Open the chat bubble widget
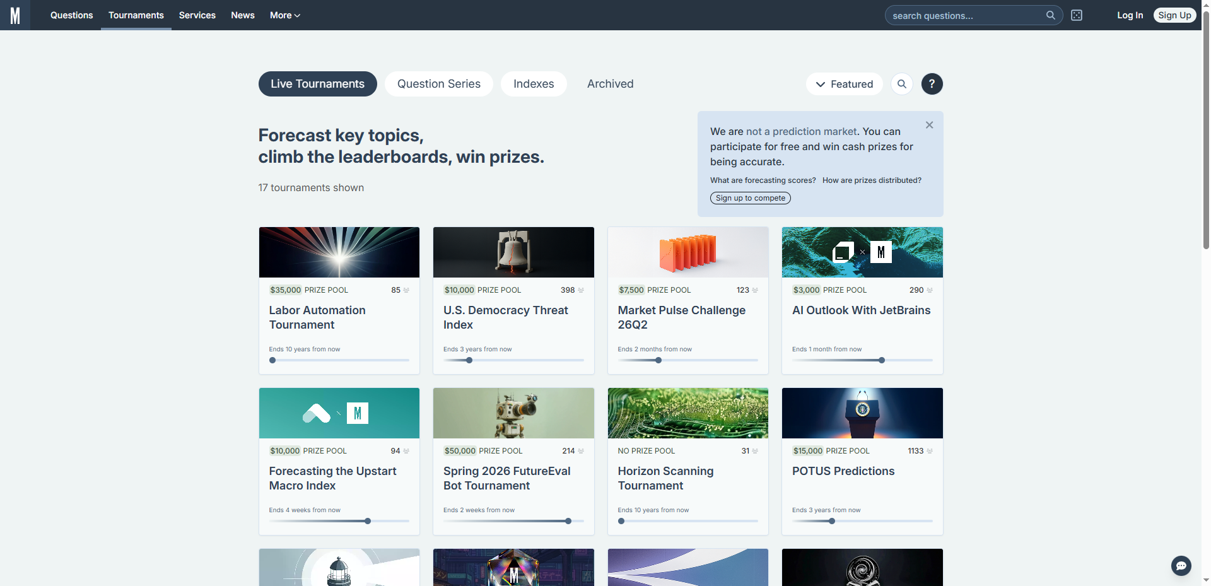This screenshot has height=586, width=1211. [1181, 565]
